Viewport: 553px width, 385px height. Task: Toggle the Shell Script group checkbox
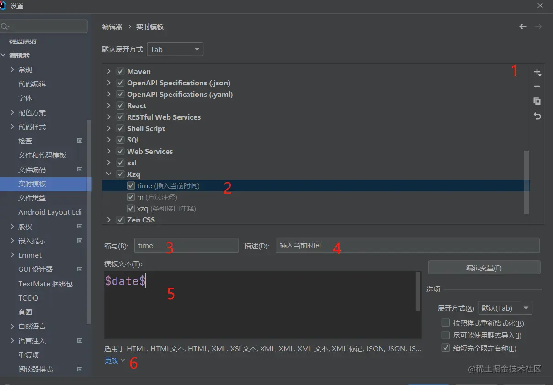click(x=120, y=128)
